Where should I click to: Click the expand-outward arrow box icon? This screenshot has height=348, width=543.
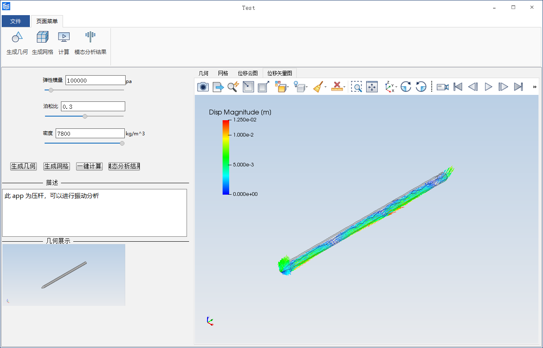click(264, 87)
